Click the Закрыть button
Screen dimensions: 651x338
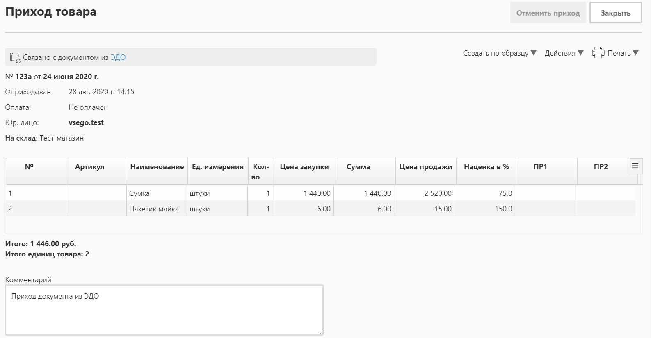(x=615, y=13)
